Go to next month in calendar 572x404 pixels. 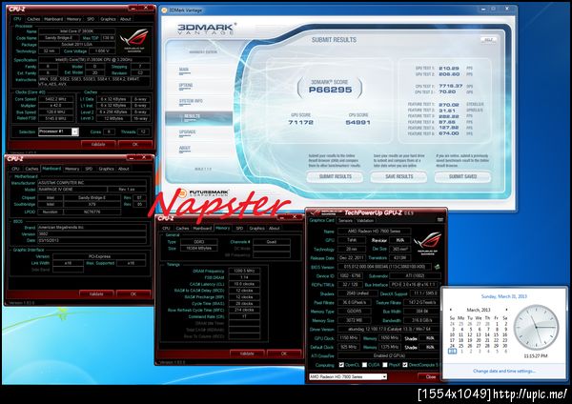click(506, 310)
